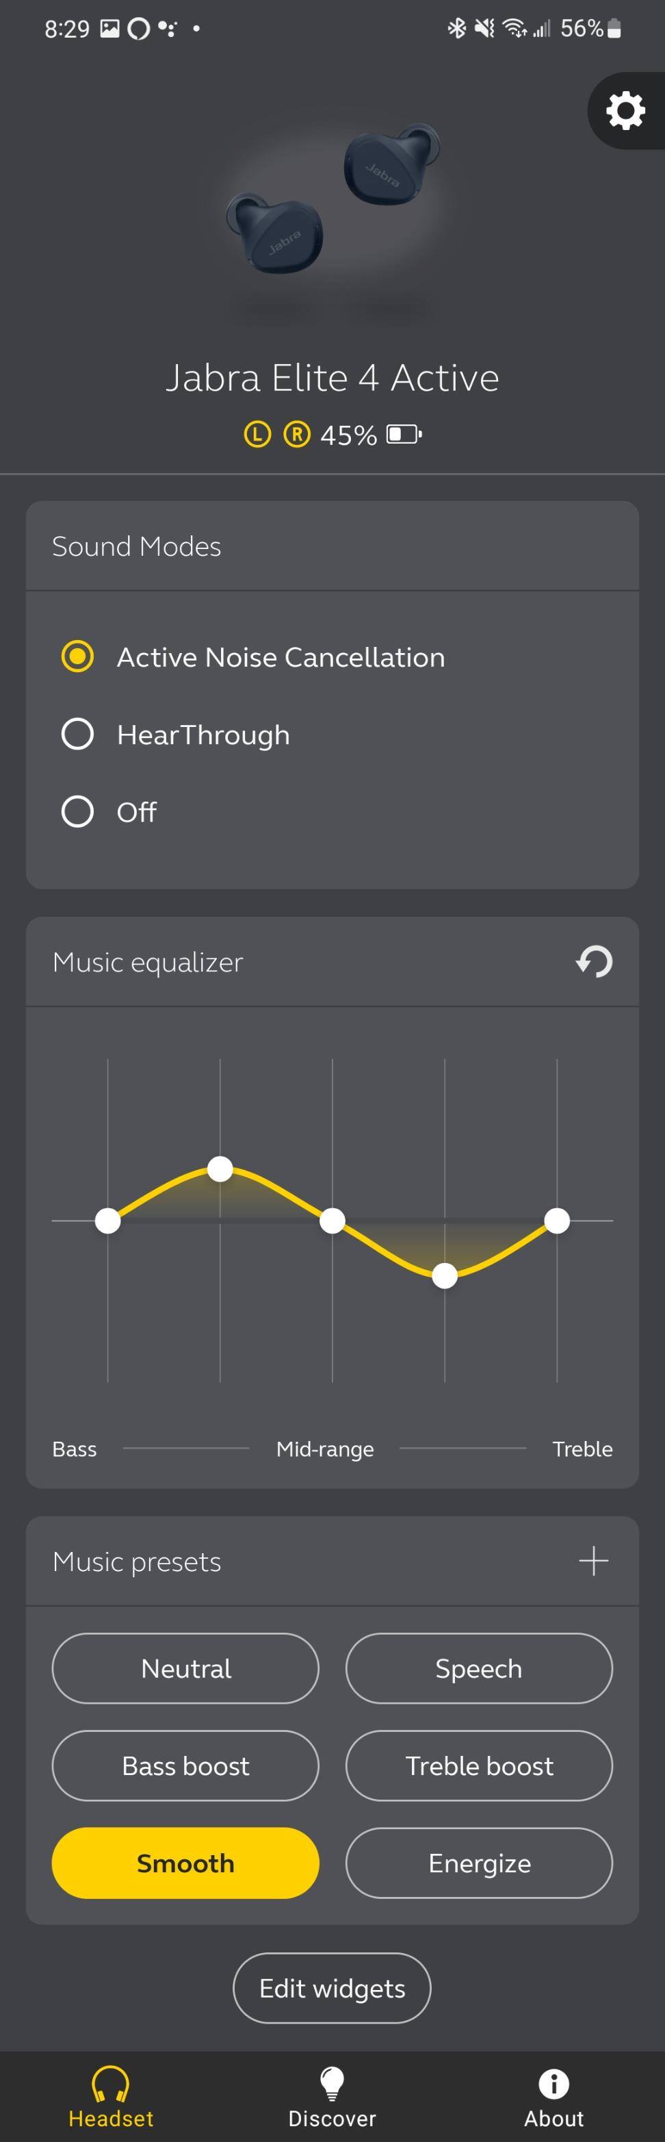Turn sound mode Off

coord(77,812)
